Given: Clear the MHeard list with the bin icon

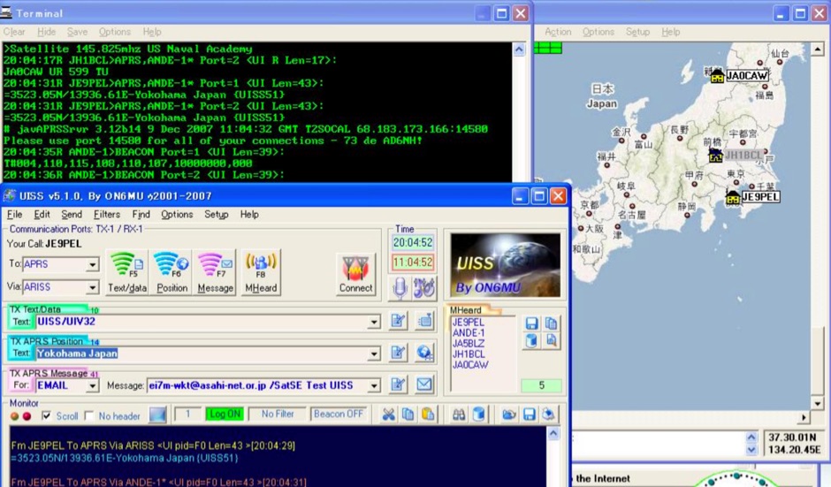Looking at the screenshot, I should point(531,341).
